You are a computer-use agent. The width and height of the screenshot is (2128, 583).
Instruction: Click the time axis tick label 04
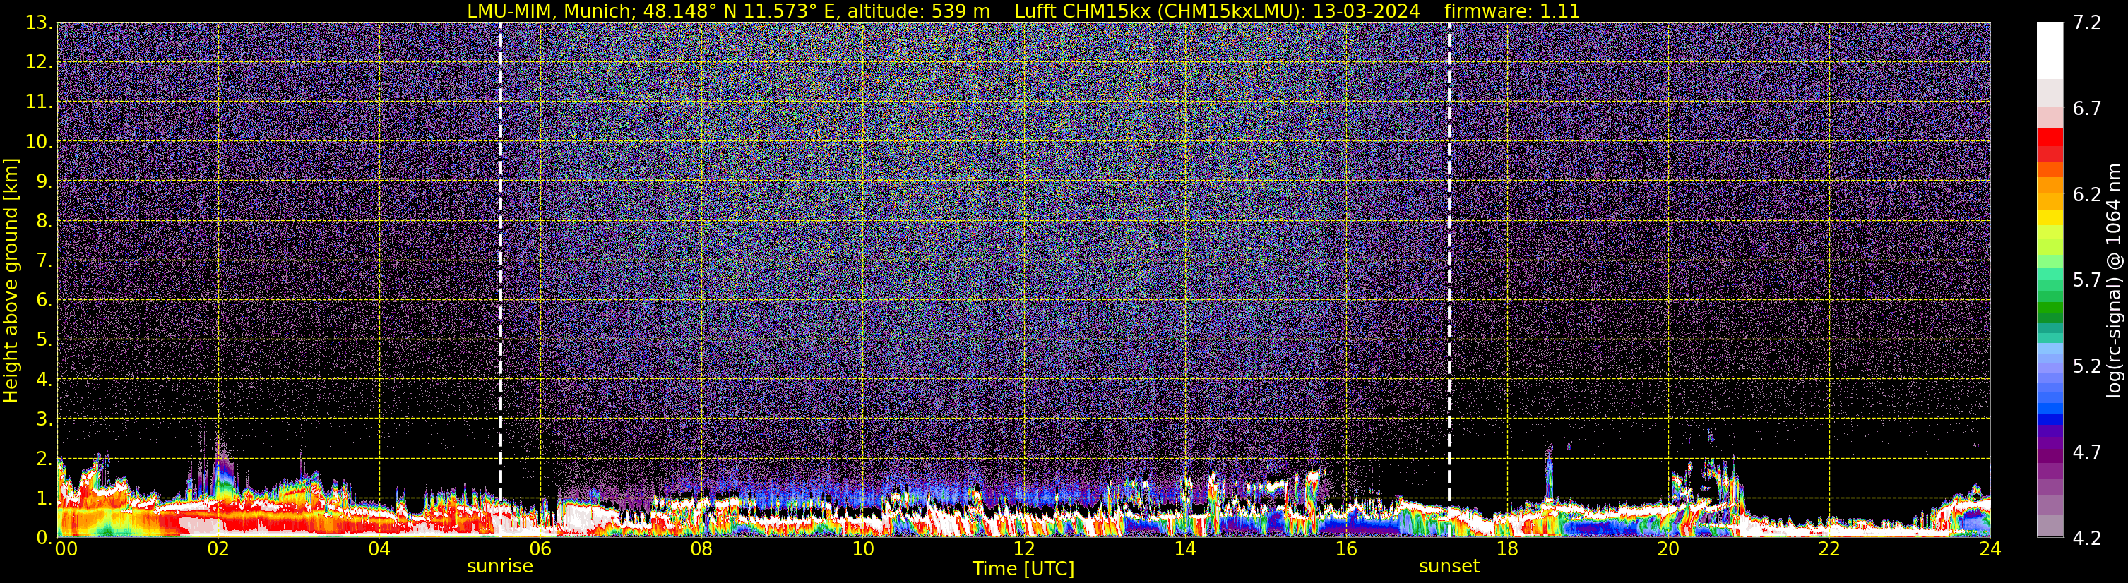coord(379,549)
